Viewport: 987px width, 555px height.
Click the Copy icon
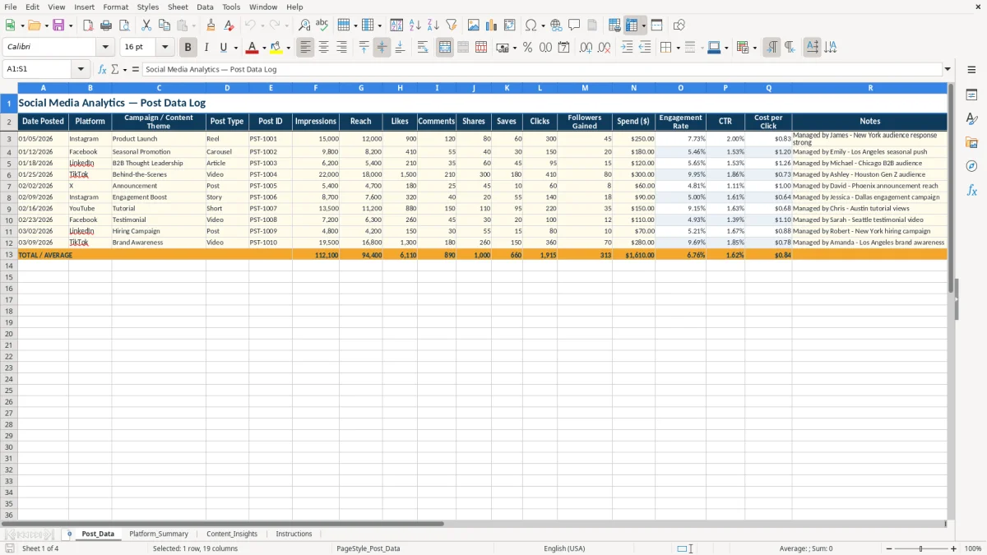[x=164, y=25]
